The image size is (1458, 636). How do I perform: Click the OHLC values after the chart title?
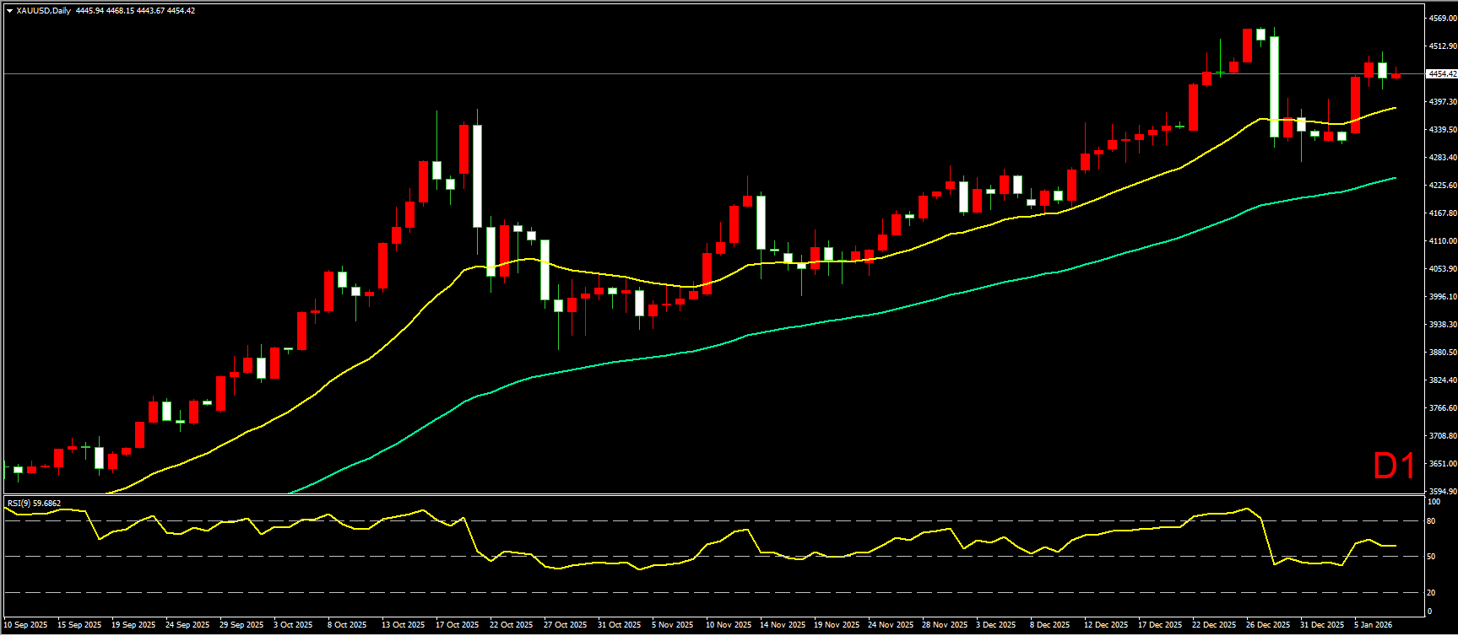pyautogui.click(x=135, y=11)
